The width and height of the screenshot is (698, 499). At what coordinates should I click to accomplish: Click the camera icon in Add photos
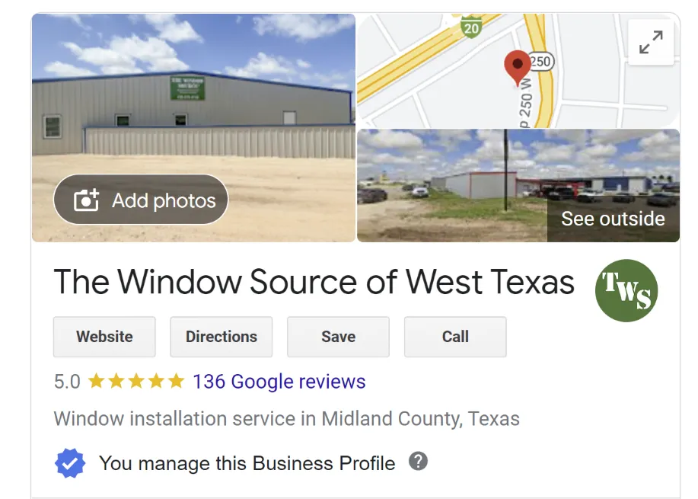(x=86, y=200)
